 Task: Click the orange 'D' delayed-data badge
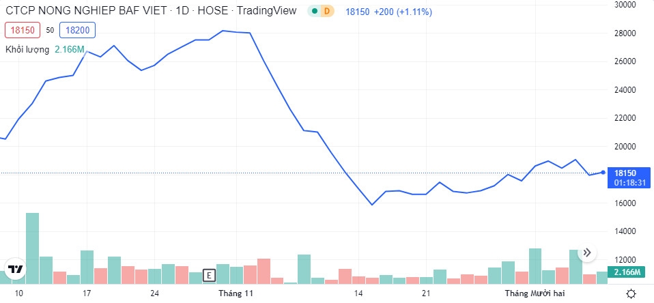pos(326,12)
